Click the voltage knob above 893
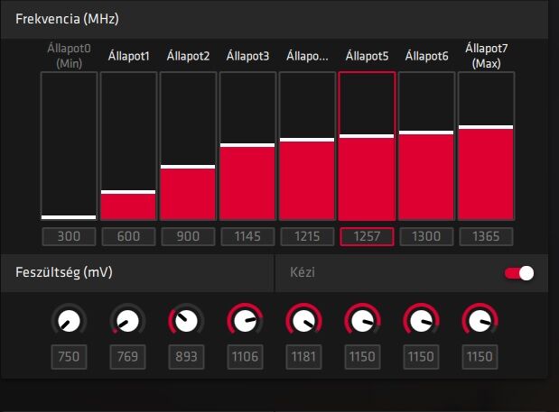Viewport: 559px width, 412px height. 186,319
